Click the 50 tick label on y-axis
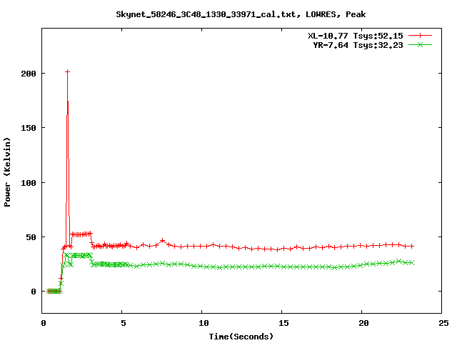 pos(31,237)
